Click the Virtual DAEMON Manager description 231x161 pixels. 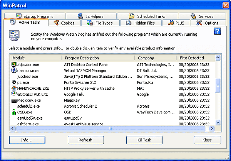click(85, 71)
